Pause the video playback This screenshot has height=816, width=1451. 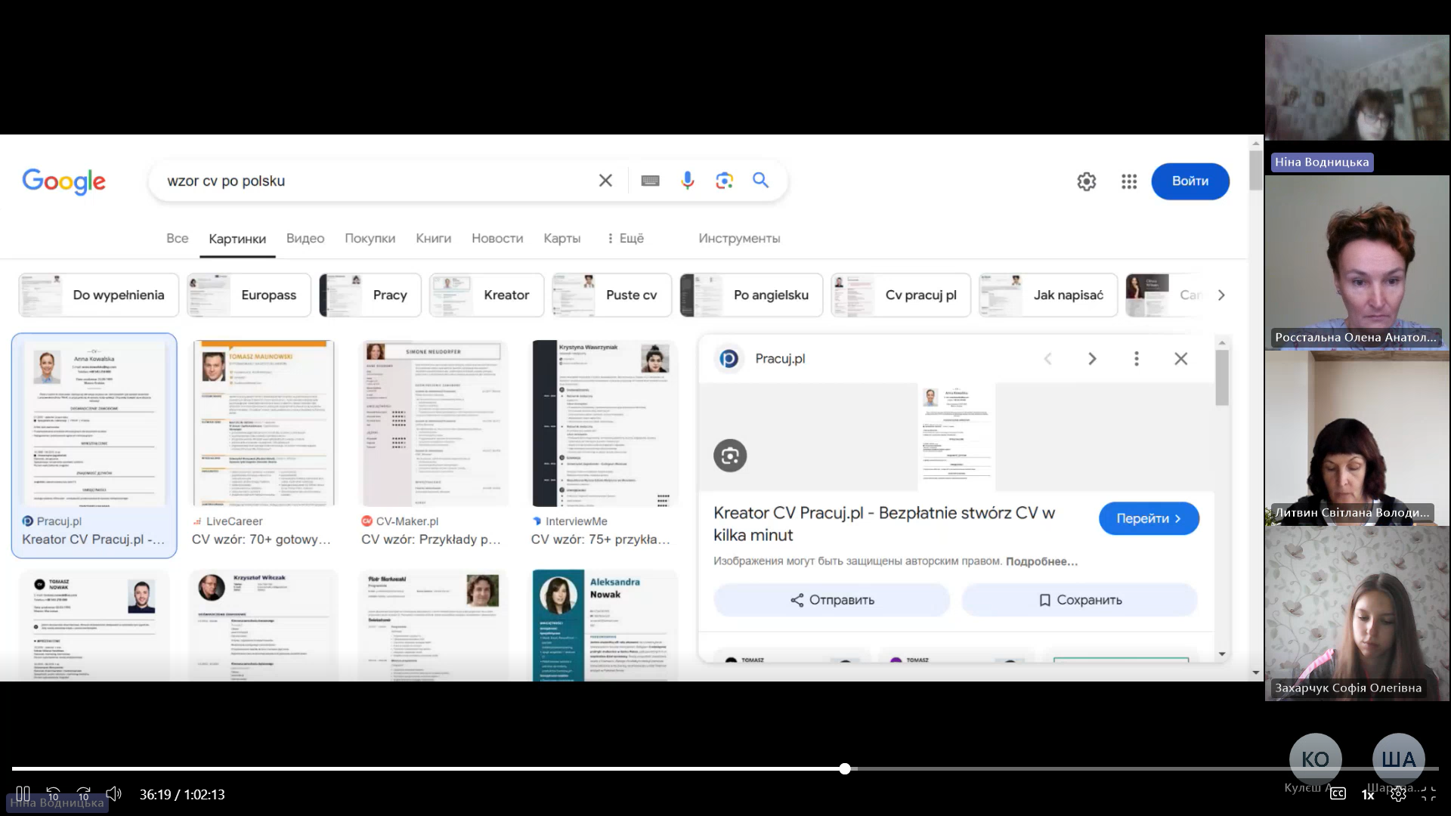coord(23,794)
